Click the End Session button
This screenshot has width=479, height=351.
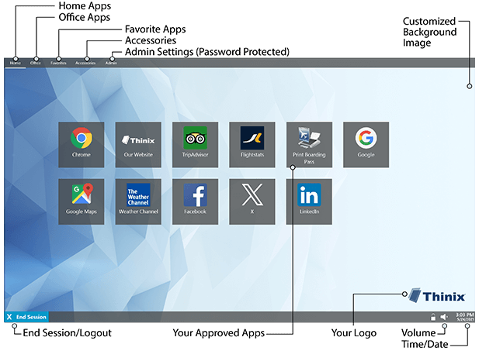point(26,317)
